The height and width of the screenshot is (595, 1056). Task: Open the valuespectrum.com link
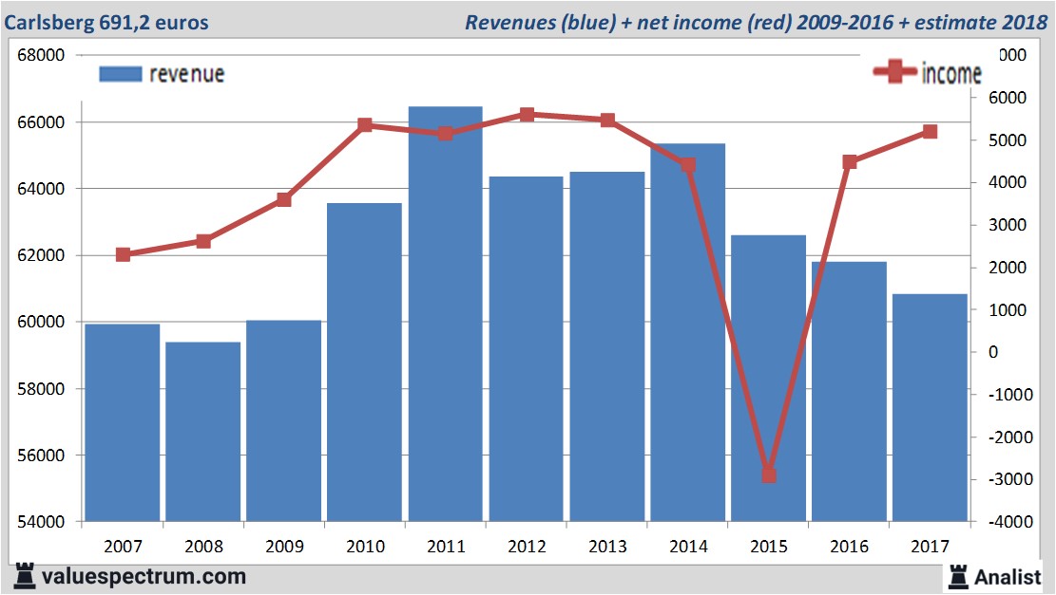tap(144, 576)
